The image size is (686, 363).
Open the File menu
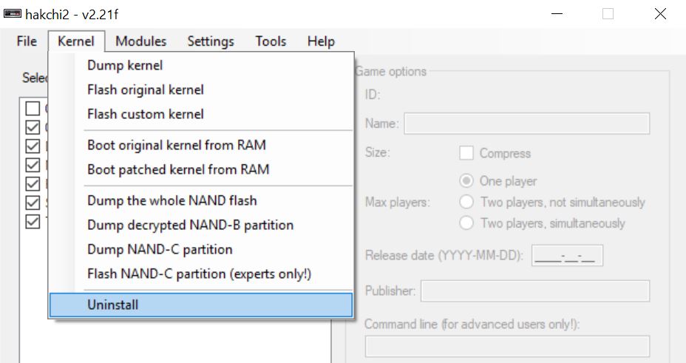[x=27, y=41]
